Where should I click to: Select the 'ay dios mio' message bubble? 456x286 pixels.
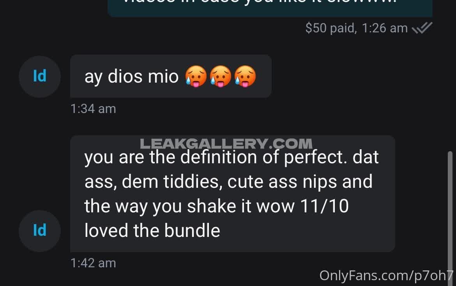point(171,76)
